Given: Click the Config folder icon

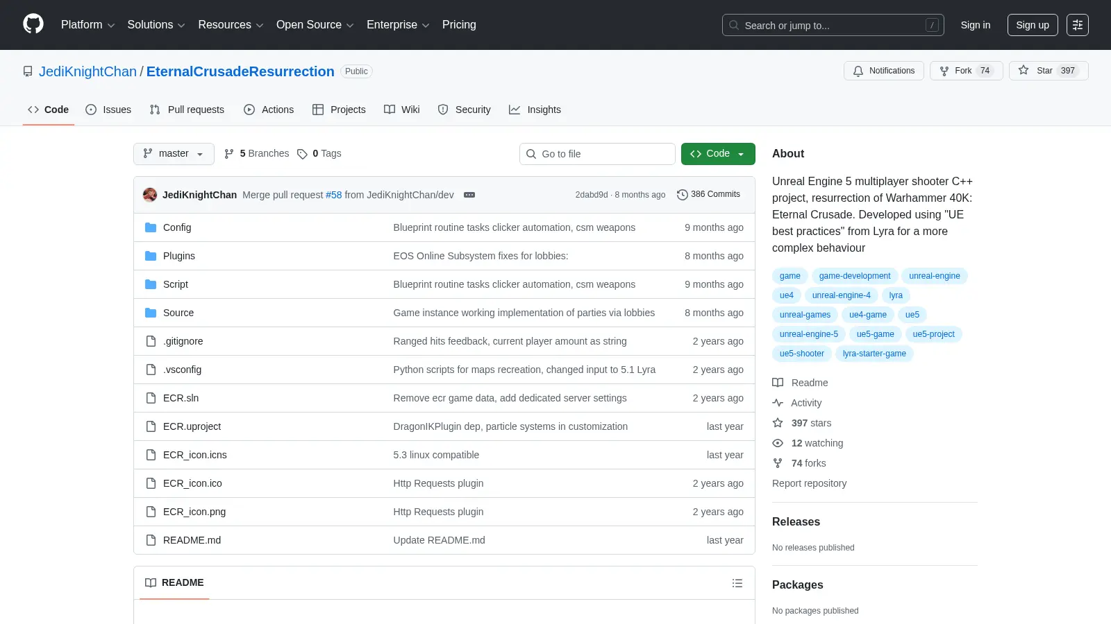Looking at the screenshot, I should click(x=151, y=227).
